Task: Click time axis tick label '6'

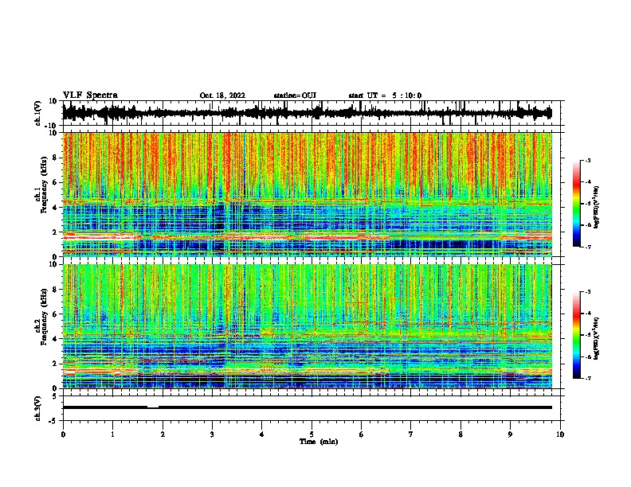Action: 362,434
